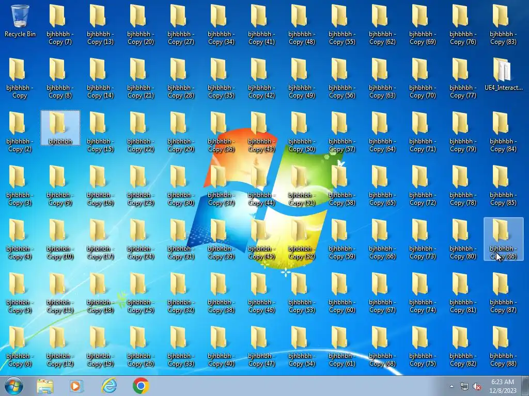Select folder bjhbhbh - Copy (76)
Screen dimensions: 529x396
point(463,25)
